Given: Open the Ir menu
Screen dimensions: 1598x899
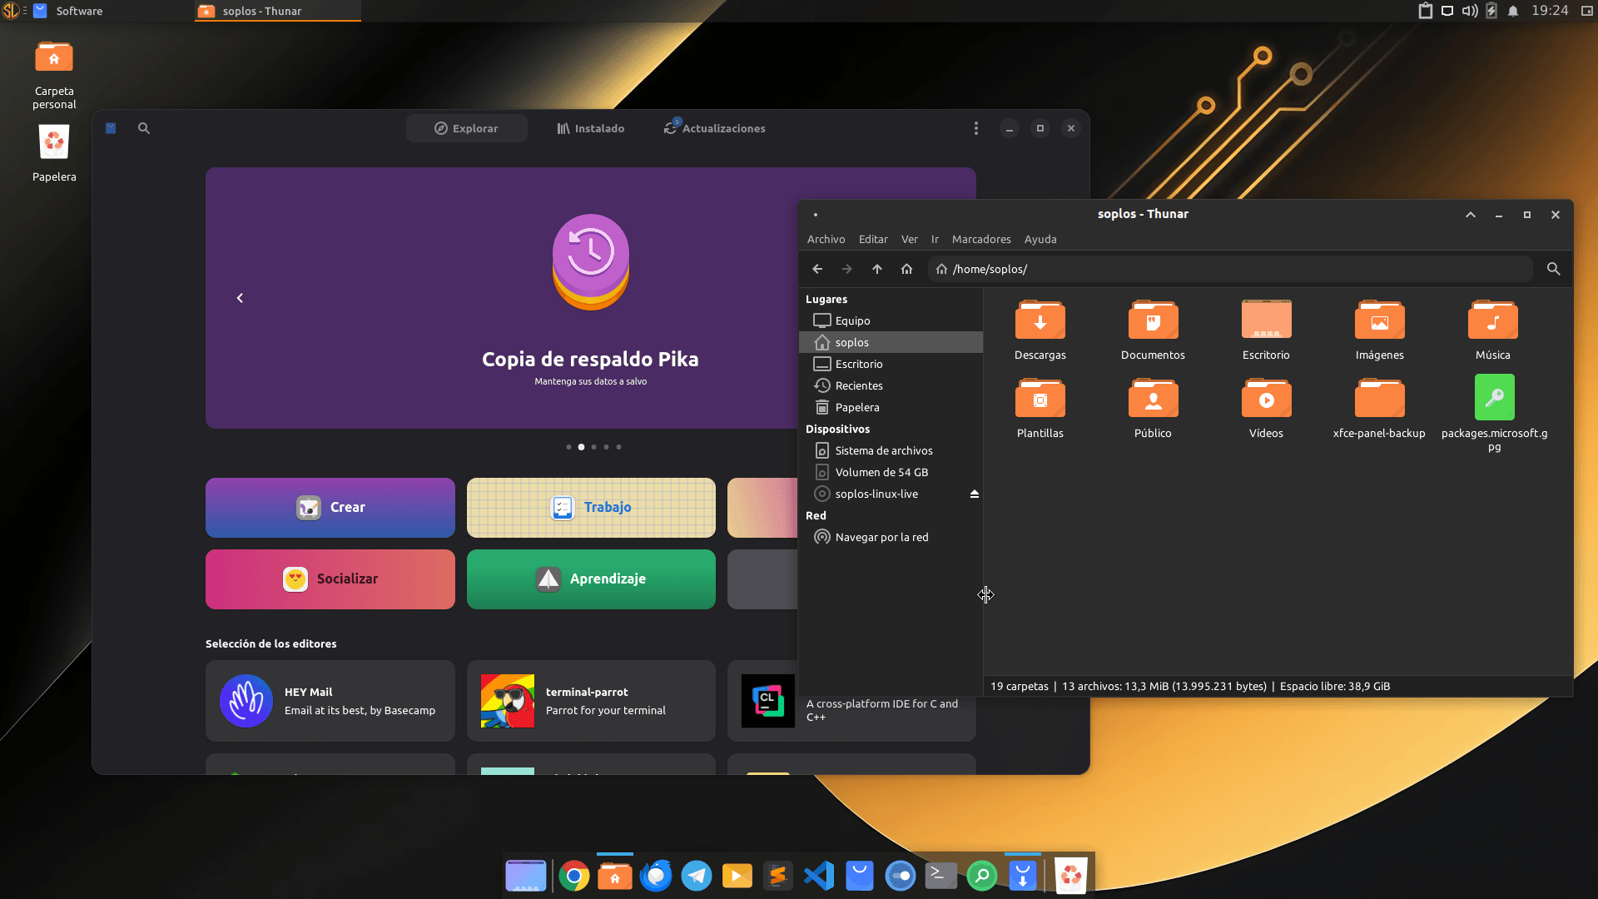Looking at the screenshot, I should point(935,239).
